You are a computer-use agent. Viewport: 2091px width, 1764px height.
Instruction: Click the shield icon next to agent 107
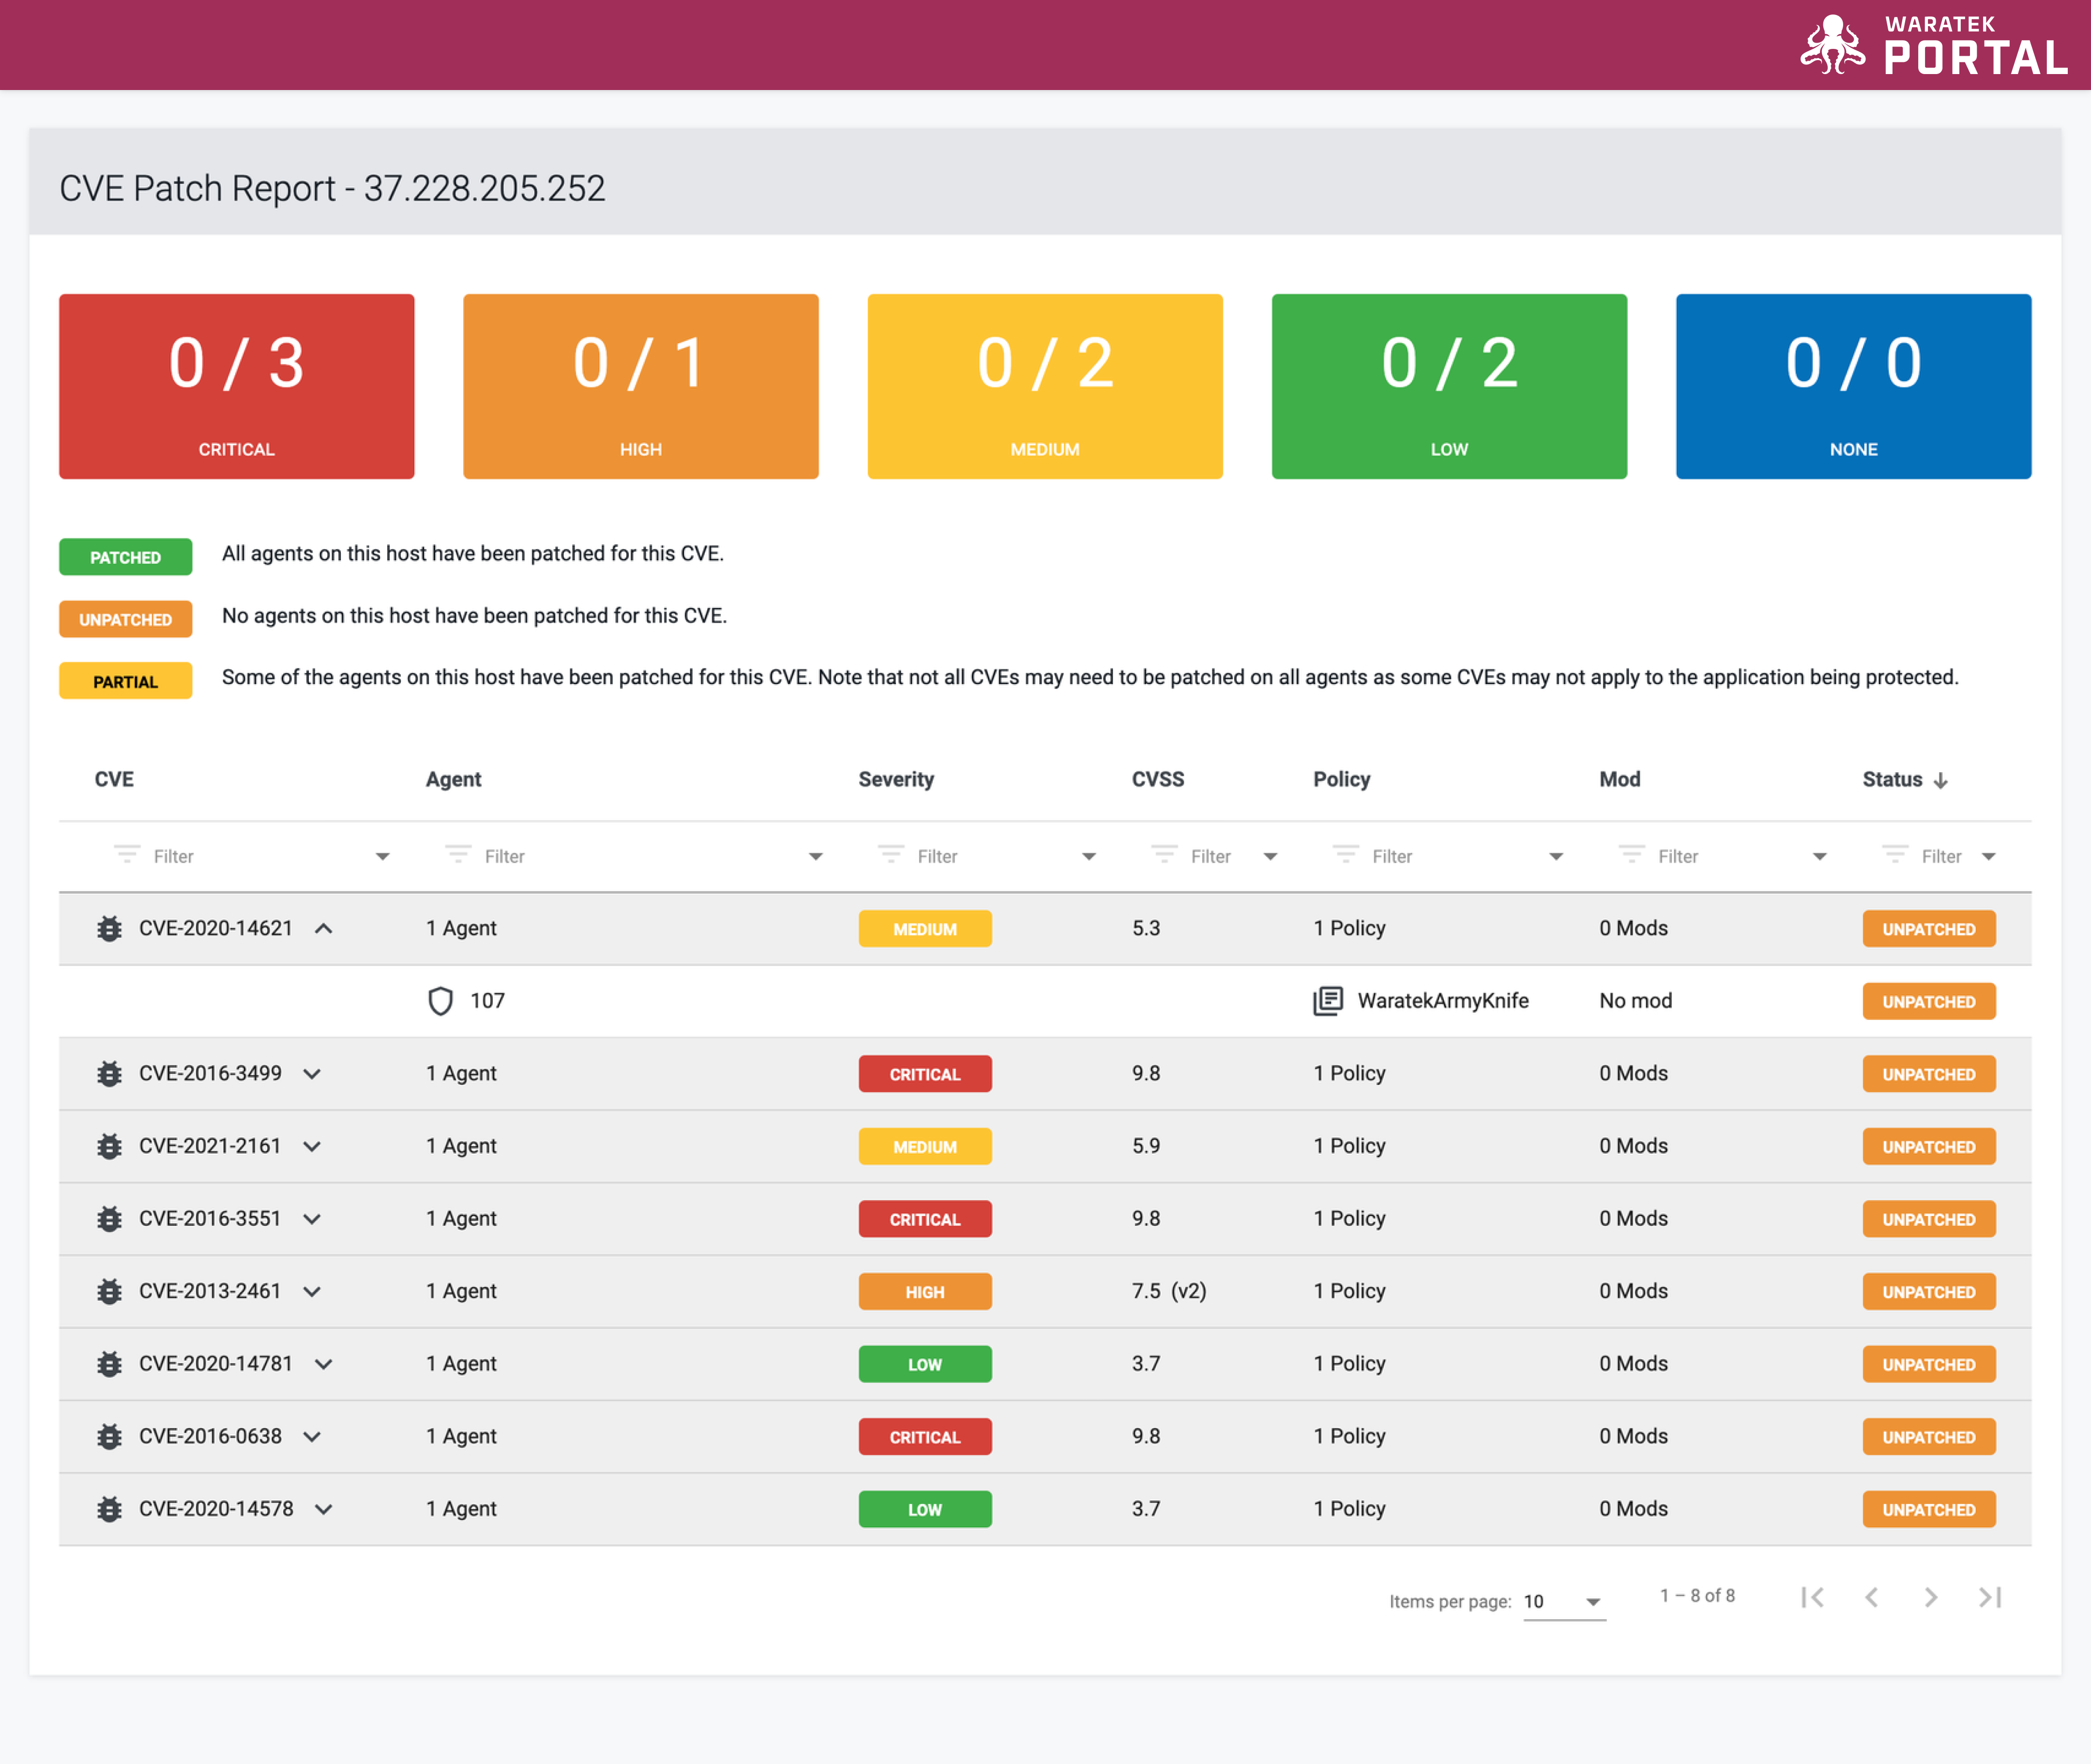click(440, 1001)
